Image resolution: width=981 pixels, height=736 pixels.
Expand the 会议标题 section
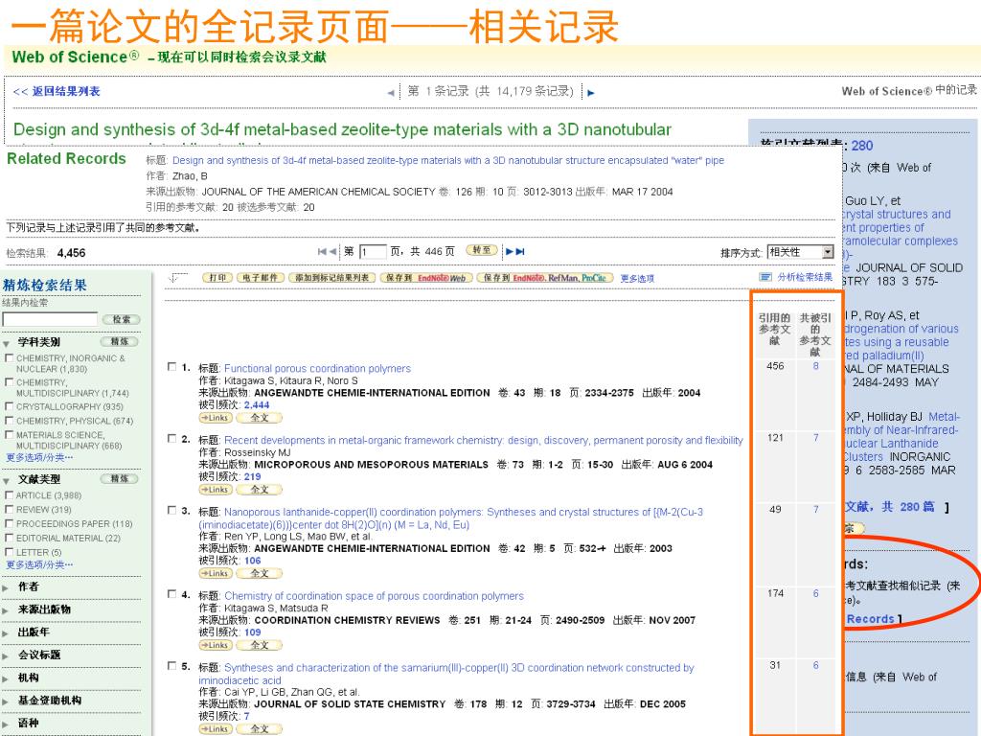(6, 655)
